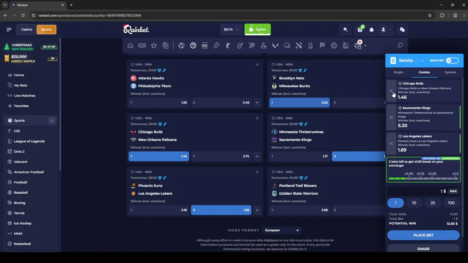Select the volleyball sport icon

pyautogui.click(x=334, y=46)
